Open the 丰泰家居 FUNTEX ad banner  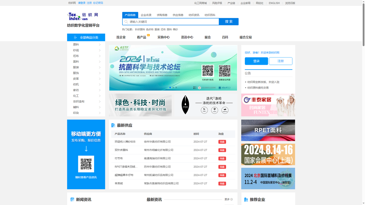click(x=268, y=105)
